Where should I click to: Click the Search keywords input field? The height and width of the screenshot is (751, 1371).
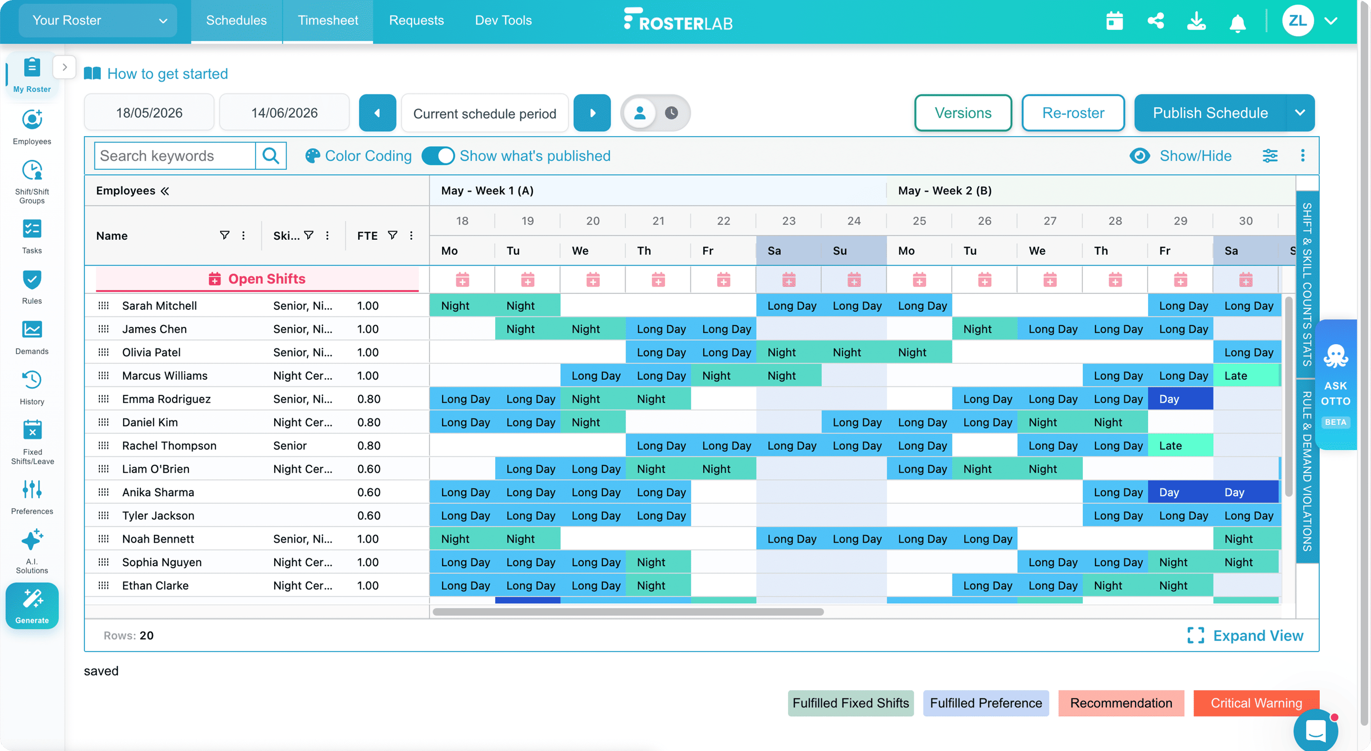175,155
